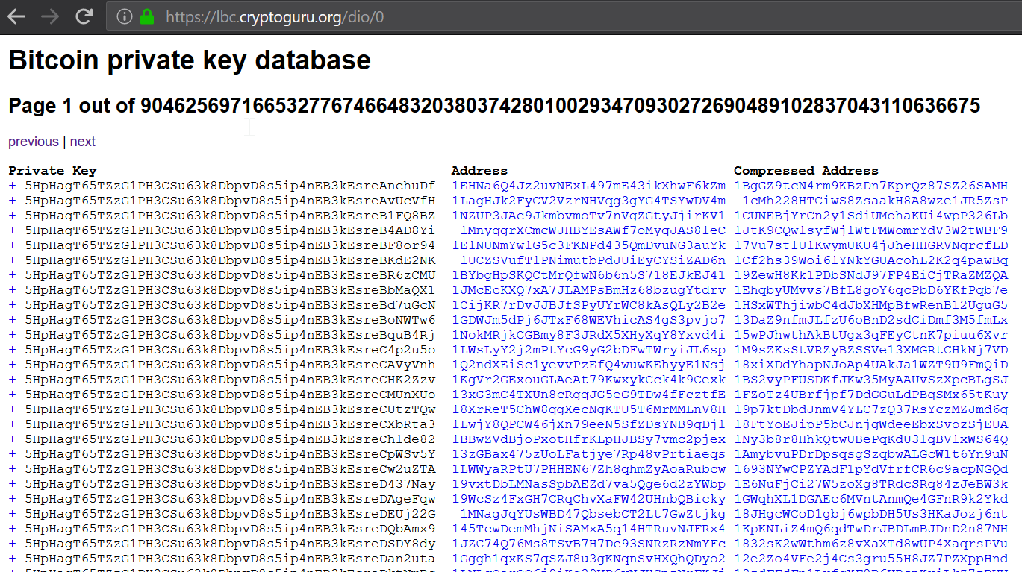Viewport: 1022px width, 572px height.
Task: Click the green secure padlock icon
Action: click(x=147, y=16)
